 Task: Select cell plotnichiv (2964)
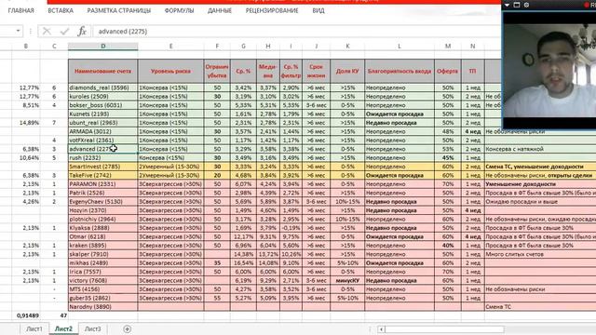pyautogui.click(x=103, y=220)
